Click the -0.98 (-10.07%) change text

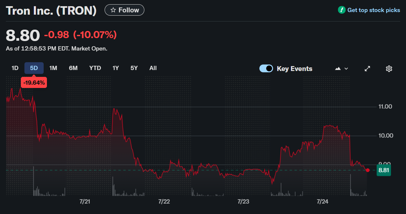click(80, 35)
